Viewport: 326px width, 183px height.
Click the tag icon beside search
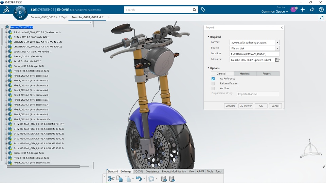[203, 9]
